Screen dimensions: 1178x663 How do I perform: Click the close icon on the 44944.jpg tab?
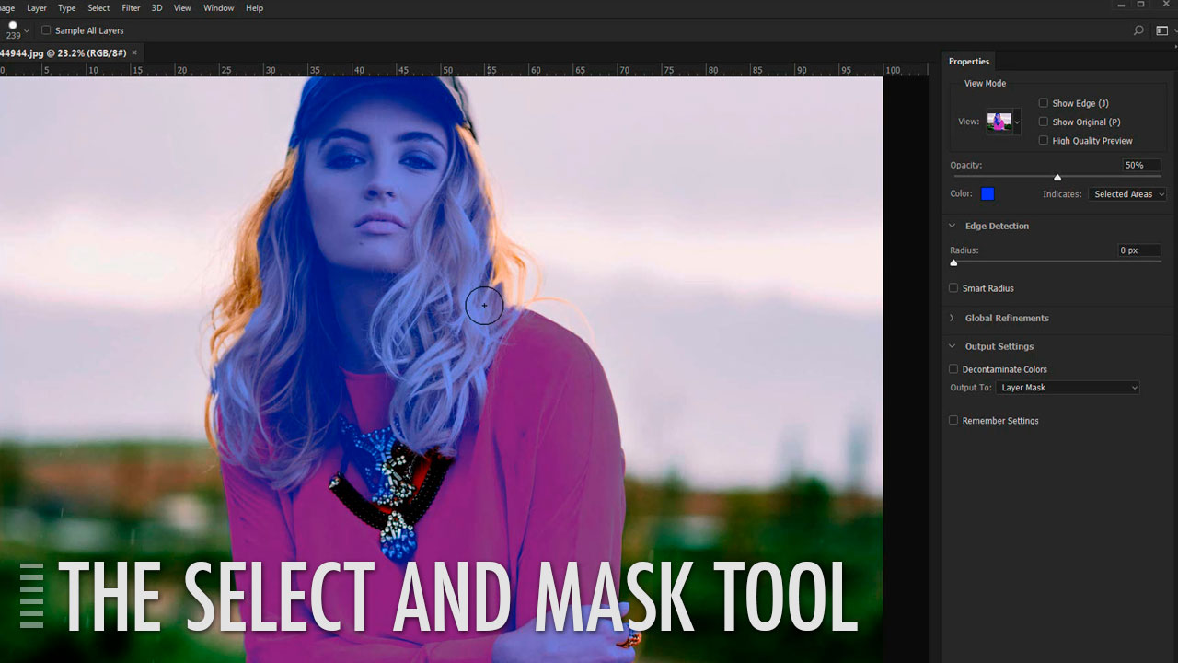click(x=133, y=52)
